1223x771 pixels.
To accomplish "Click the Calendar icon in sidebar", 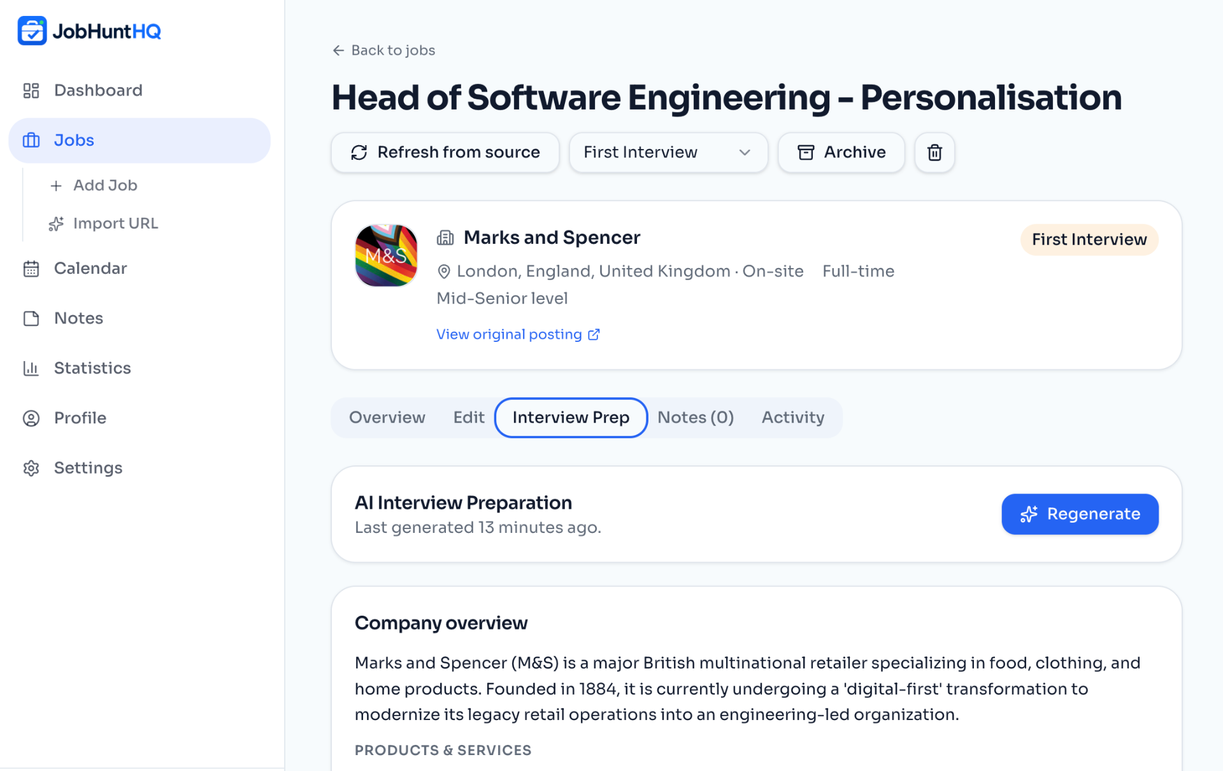I will click(31, 269).
